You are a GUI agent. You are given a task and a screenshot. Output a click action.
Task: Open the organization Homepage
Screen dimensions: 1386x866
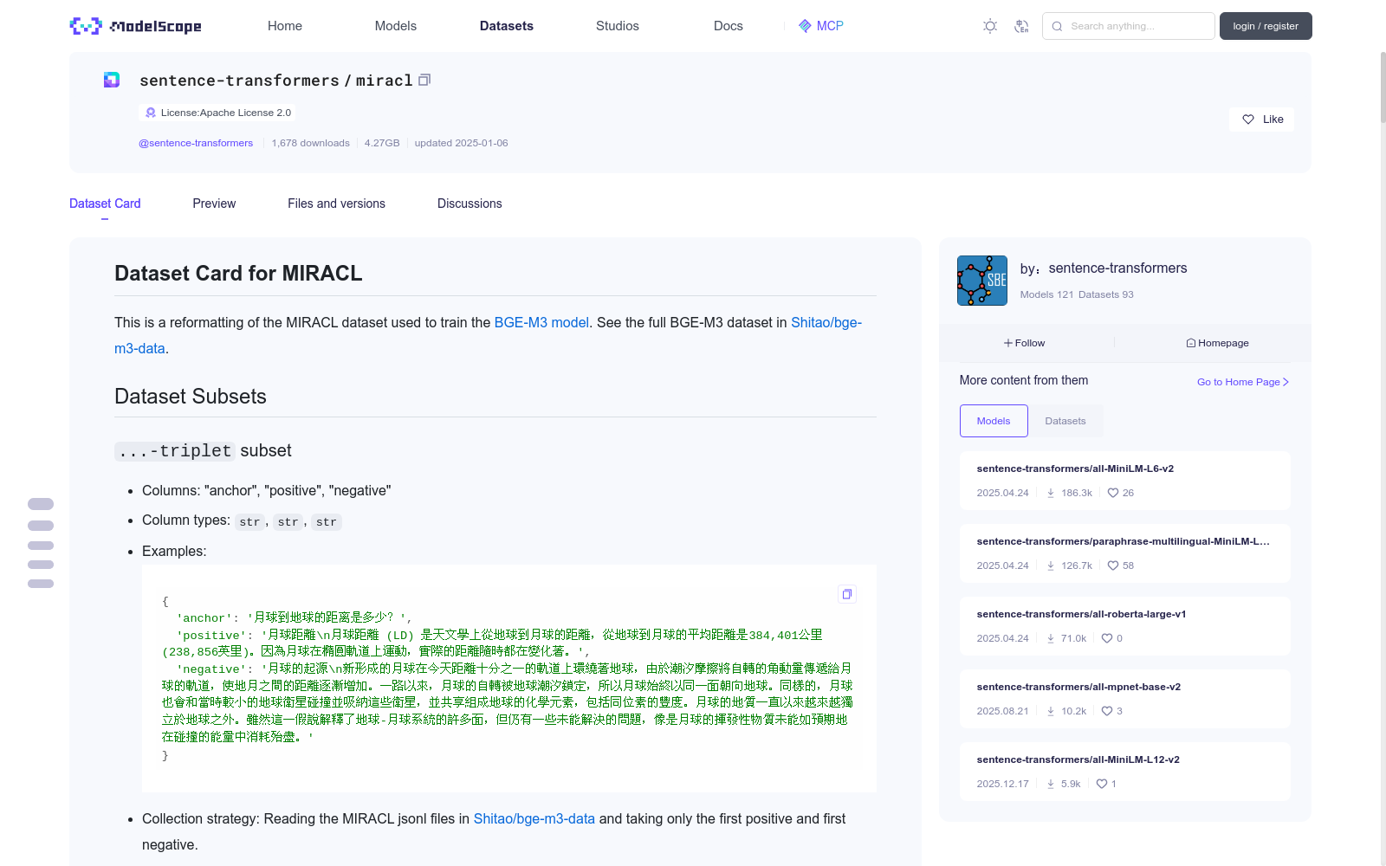[x=1217, y=343]
